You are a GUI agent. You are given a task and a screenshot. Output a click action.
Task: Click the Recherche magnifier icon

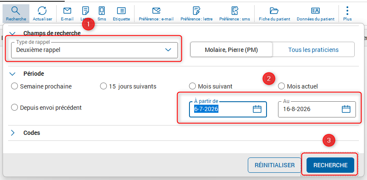pyautogui.click(x=16, y=11)
